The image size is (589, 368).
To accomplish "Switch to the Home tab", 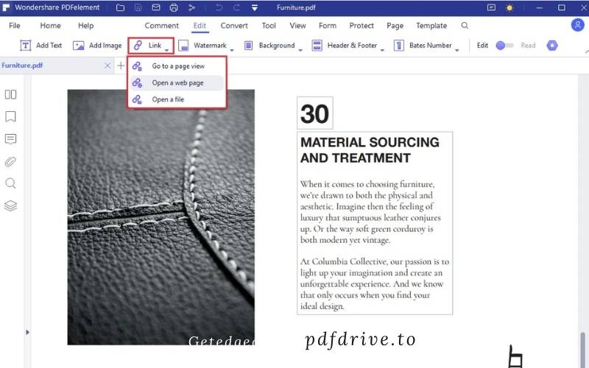I will [x=50, y=26].
